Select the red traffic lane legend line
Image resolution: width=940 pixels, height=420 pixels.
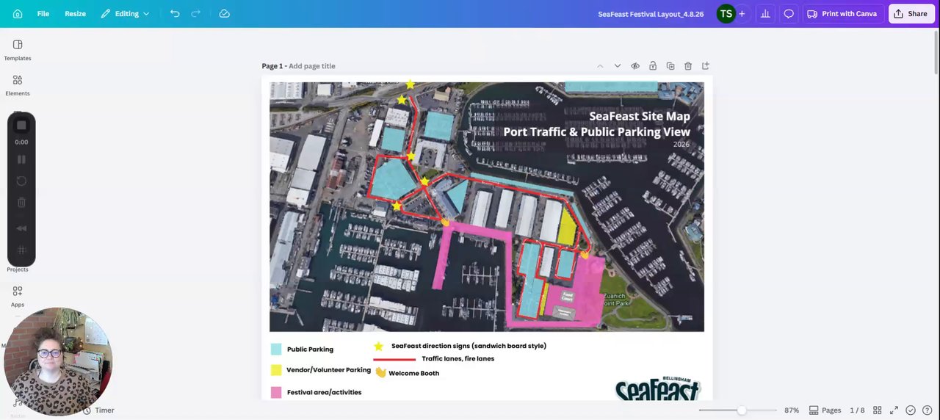click(x=394, y=360)
